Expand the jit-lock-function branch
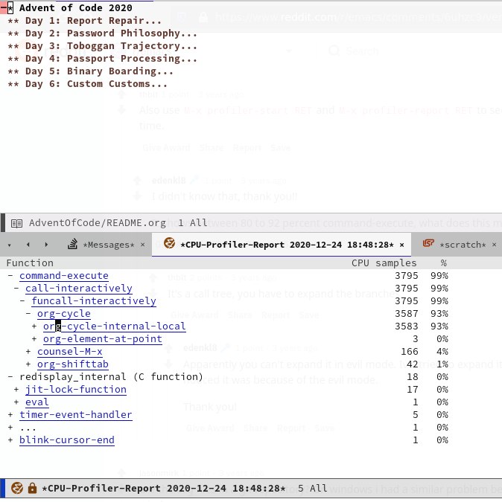502x502 pixels. pyautogui.click(x=16, y=389)
